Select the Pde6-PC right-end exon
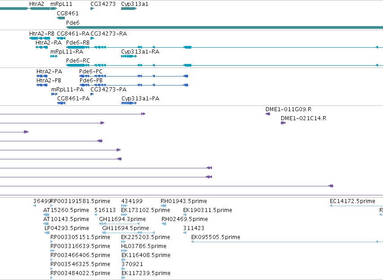Viewport: 383px width, 280px height. pyautogui.click(x=185, y=76)
